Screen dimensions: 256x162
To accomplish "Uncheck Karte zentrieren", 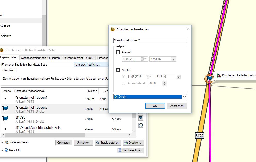I will pos(2,142).
